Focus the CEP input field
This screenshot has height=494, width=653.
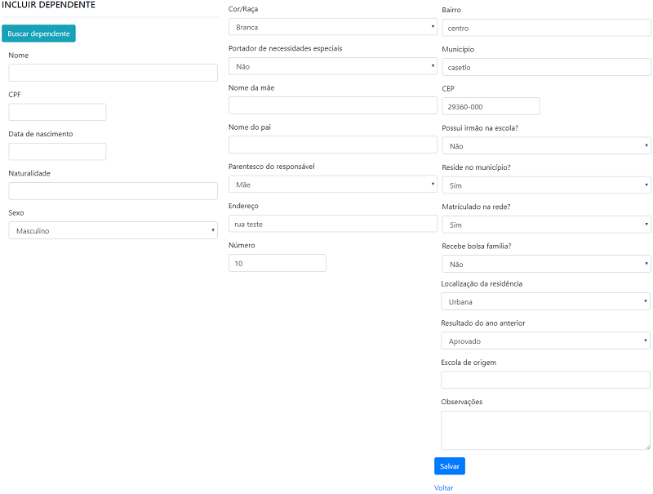[x=490, y=106]
